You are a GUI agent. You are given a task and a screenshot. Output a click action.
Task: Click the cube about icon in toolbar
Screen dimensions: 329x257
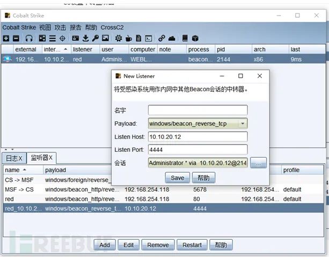click(x=195, y=39)
